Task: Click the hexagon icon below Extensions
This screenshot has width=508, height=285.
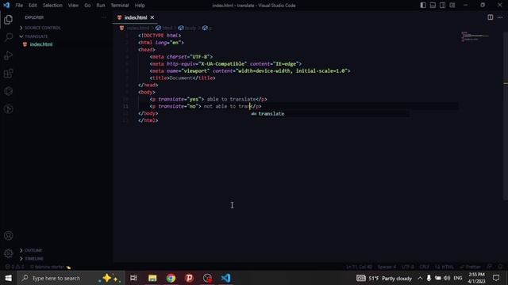Action: [9, 91]
